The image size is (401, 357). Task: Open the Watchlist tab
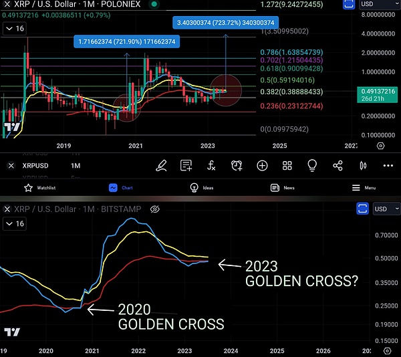pyautogui.click(x=39, y=188)
